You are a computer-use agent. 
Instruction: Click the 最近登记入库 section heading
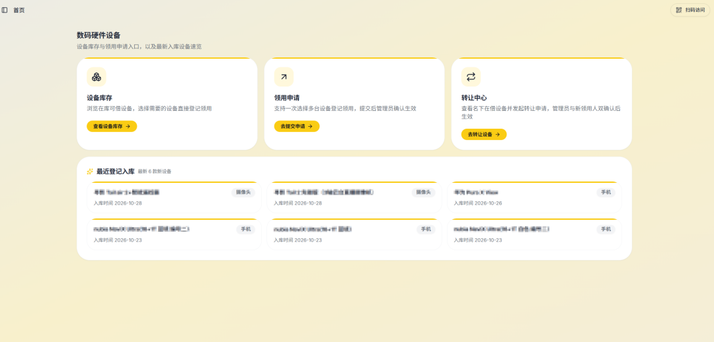(x=115, y=172)
